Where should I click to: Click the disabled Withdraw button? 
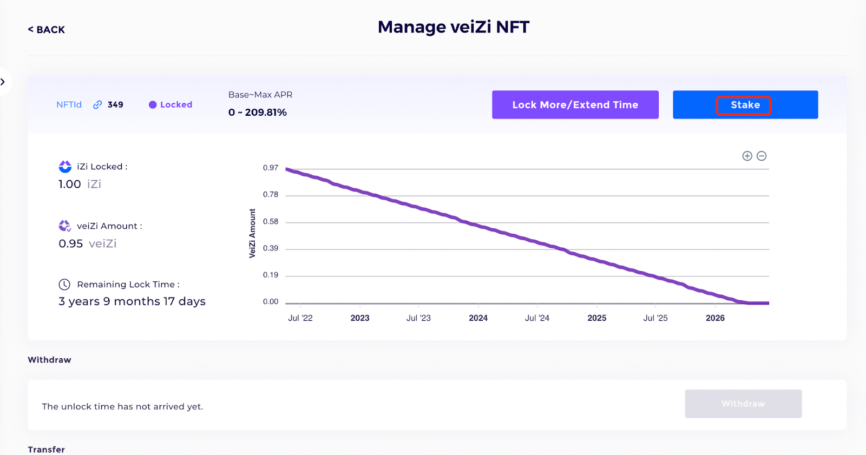click(x=743, y=404)
